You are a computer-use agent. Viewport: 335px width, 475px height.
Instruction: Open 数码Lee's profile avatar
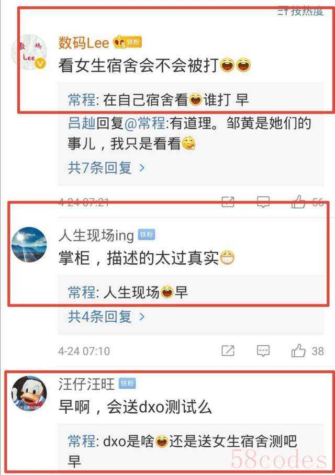[x=29, y=52]
